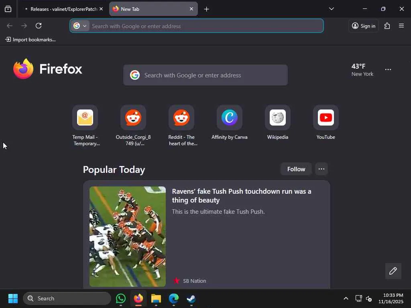Screen dimensions: 411x308
Task: Click the Sign in account button
Action: [364, 26]
